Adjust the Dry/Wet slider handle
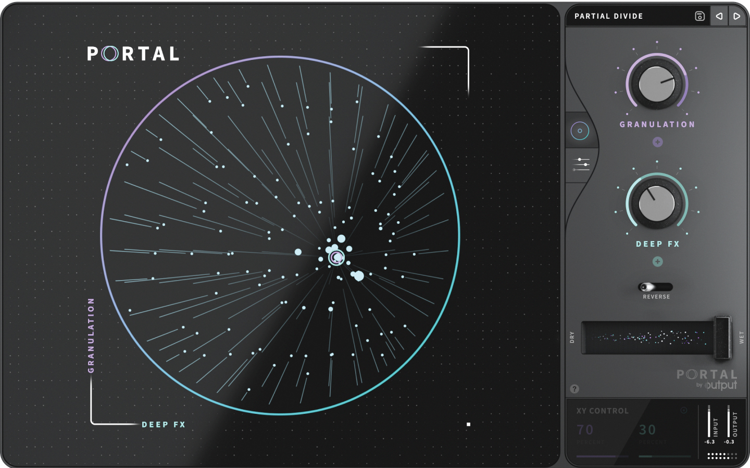Image resolution: width=750 pixels, height=468 pixels. point(723,337)
